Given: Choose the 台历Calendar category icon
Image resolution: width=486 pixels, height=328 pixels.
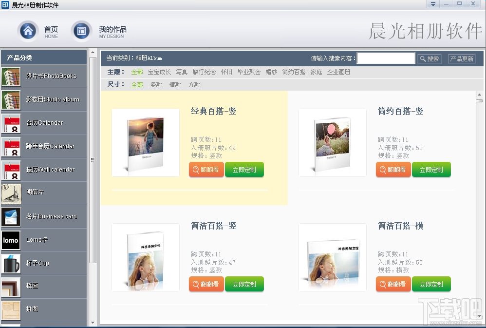Looking at the screenshot, I should [11, 123].
